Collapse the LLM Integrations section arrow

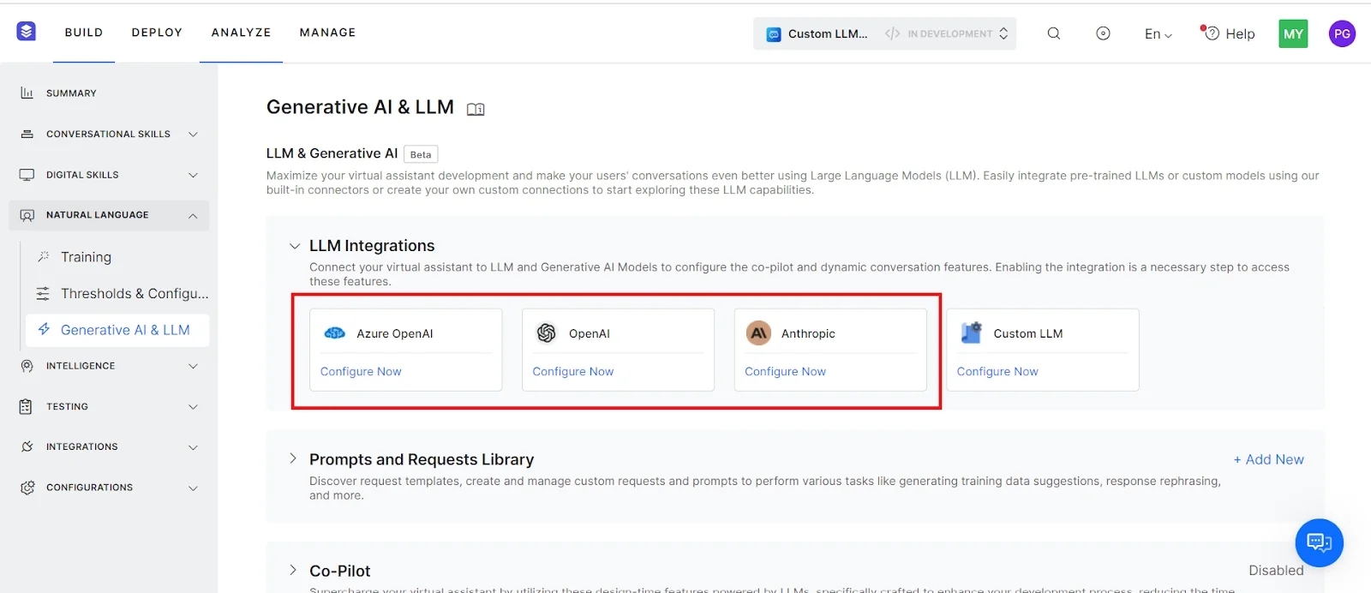point(295,246)
